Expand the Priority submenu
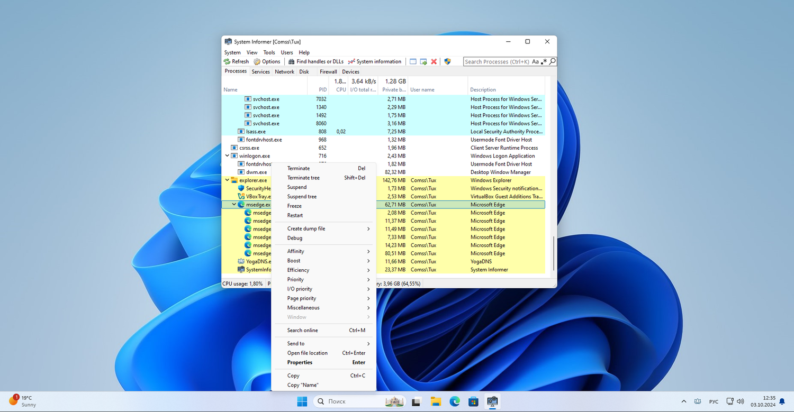The width and height of the screenshot is (794, 412). [323, 279]
